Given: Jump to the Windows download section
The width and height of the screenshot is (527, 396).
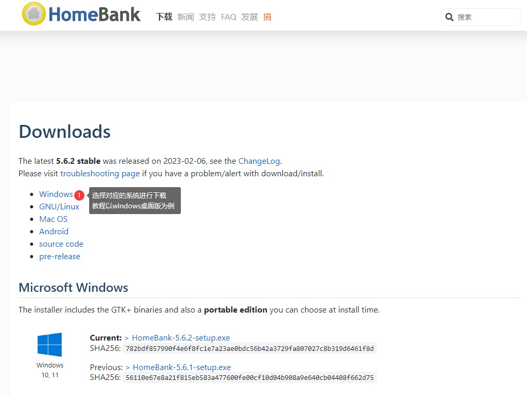Looking at the screenshot, I should point(56,194).
